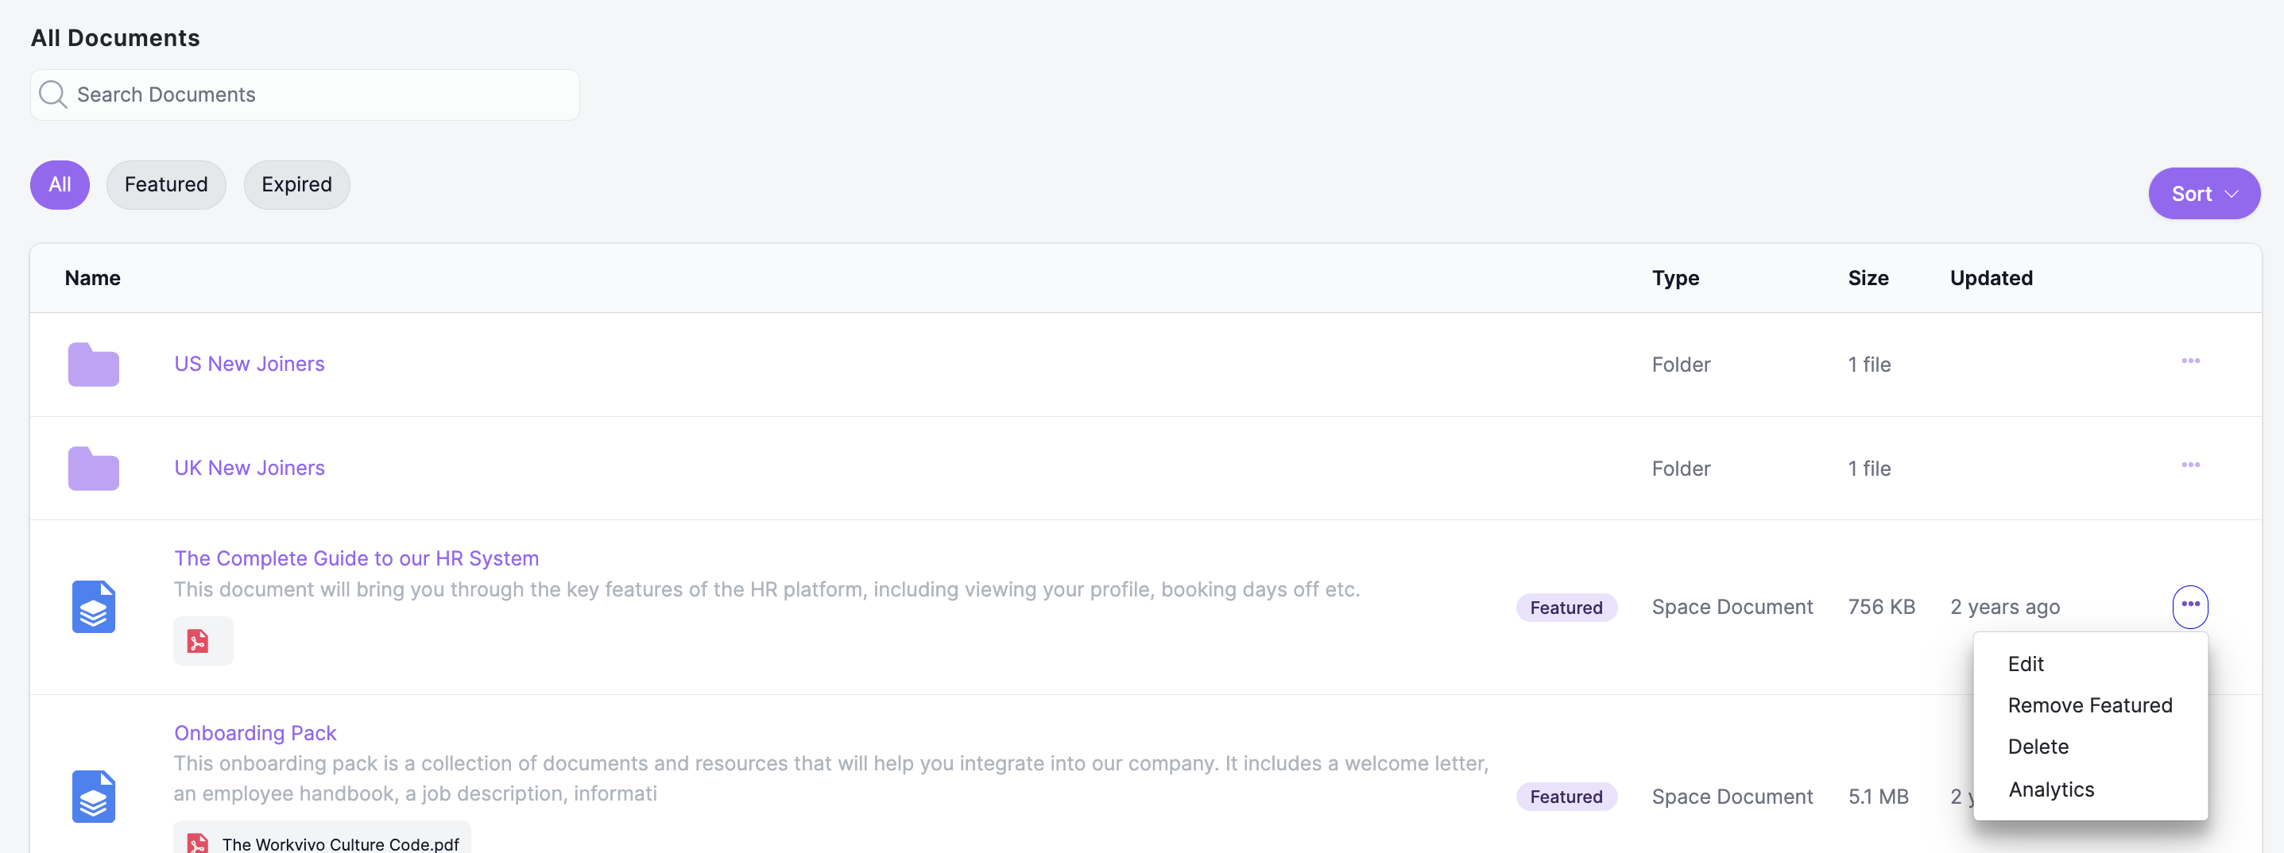Click the Size column header
The height and width of the screenshot is (853, 2284).
(x=1868, y=278)
